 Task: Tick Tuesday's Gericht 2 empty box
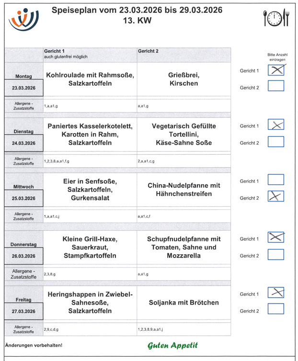point(275,142)
